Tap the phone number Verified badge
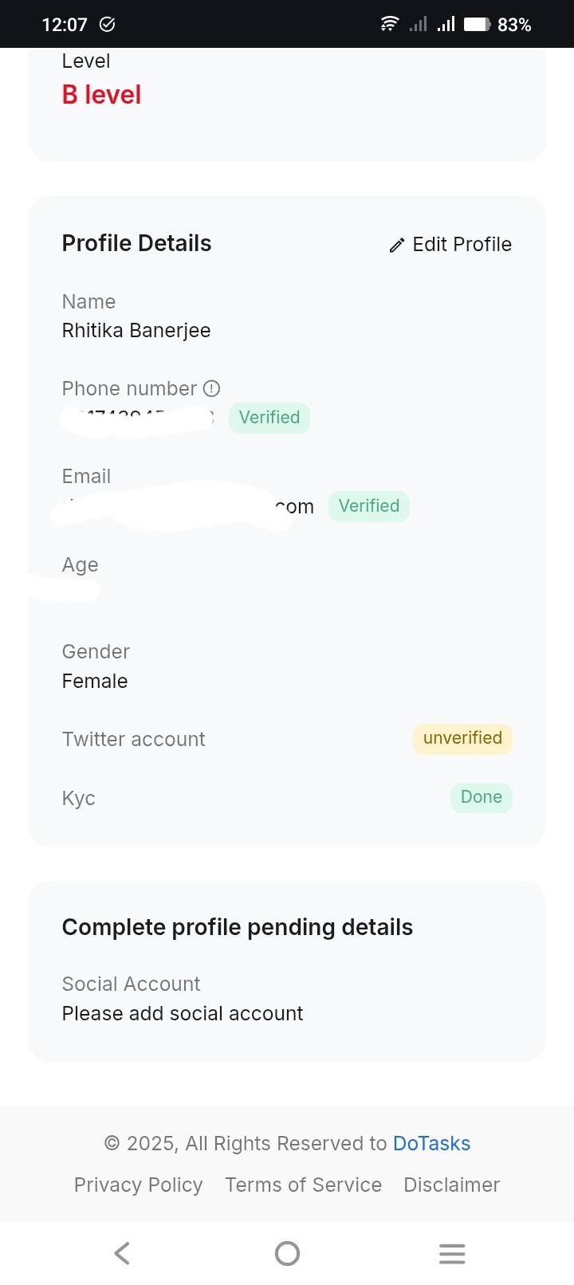This screenshot has height=1285, width=574. [x=269, y=418]
